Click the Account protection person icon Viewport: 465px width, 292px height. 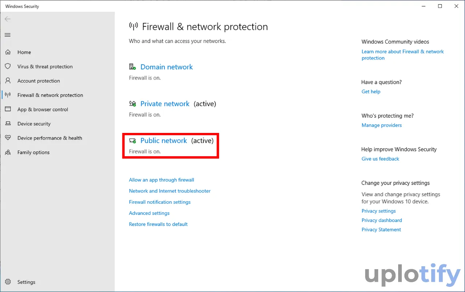coord(8,81)
